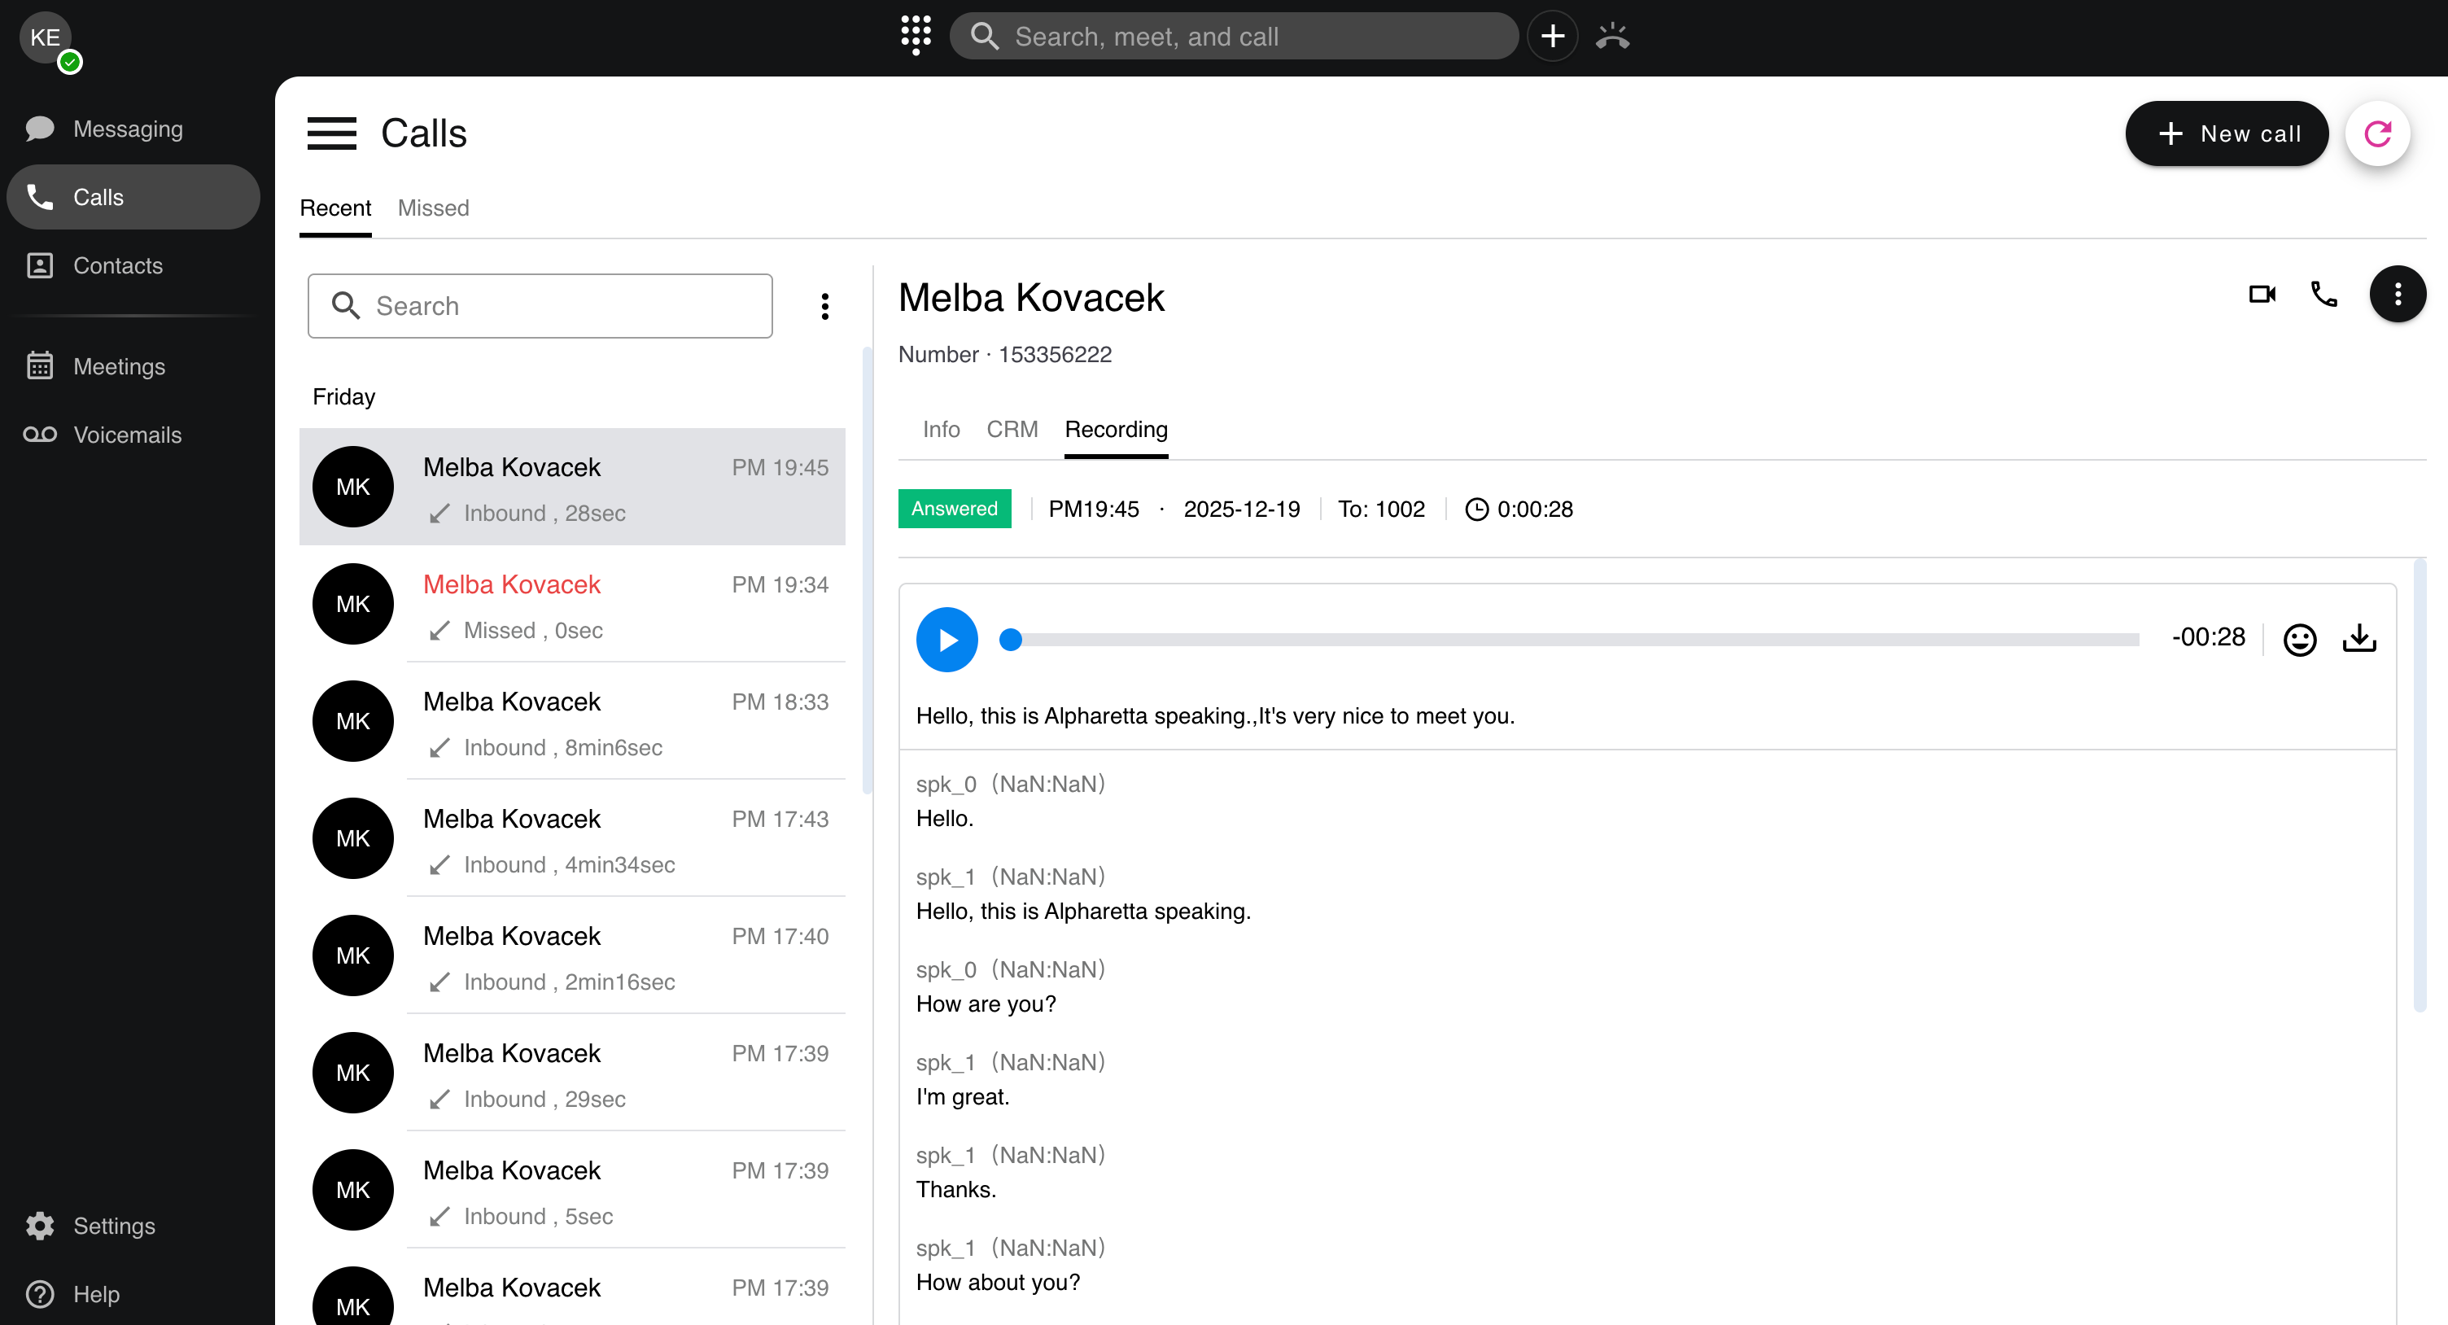Play the call recording
Image resolution: width=2448 pixels, height=1325 pixels.
(x=946, y=639)
